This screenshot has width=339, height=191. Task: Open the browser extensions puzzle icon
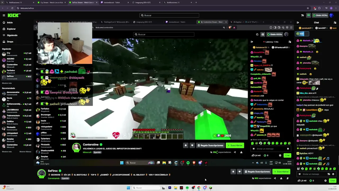click(x=319, y=8)
